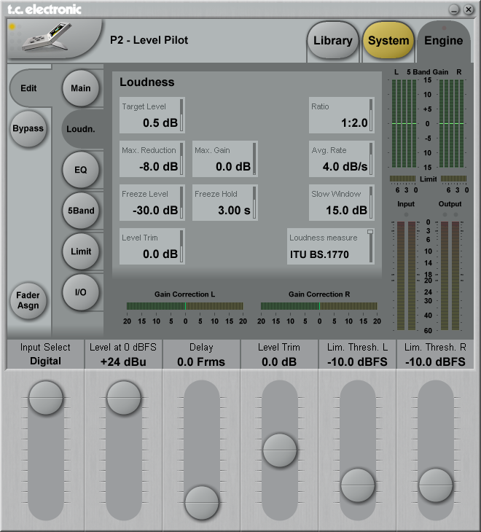This screenshot has height=532, width=481.
Task: Select the Freeze Hold parameter field
Action: click(x=225, y=203)
